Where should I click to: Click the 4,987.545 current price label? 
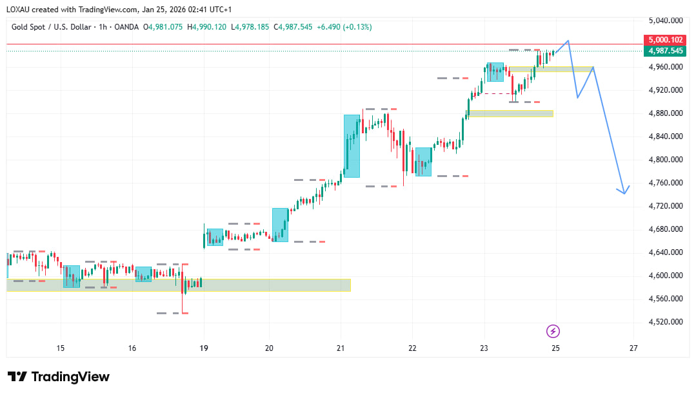666,50
